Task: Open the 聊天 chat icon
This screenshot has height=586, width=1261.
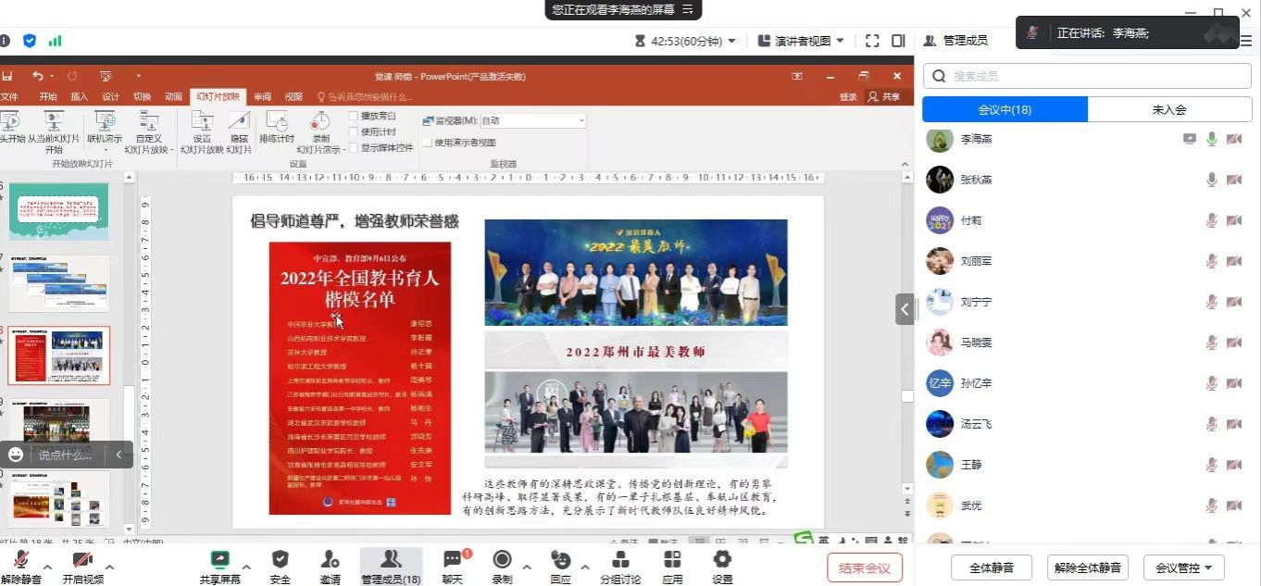Action: 452,559
